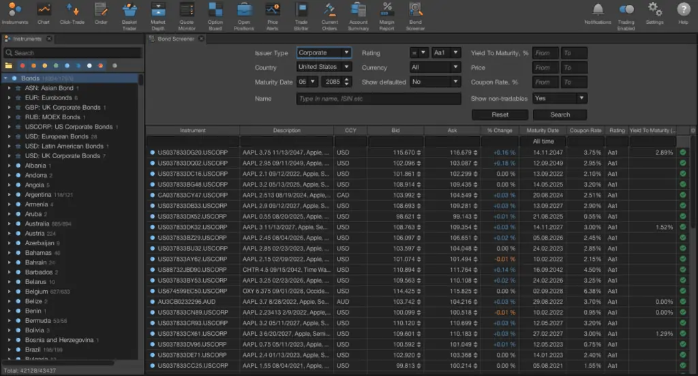Open the Instruments toolbar icon

15,14
